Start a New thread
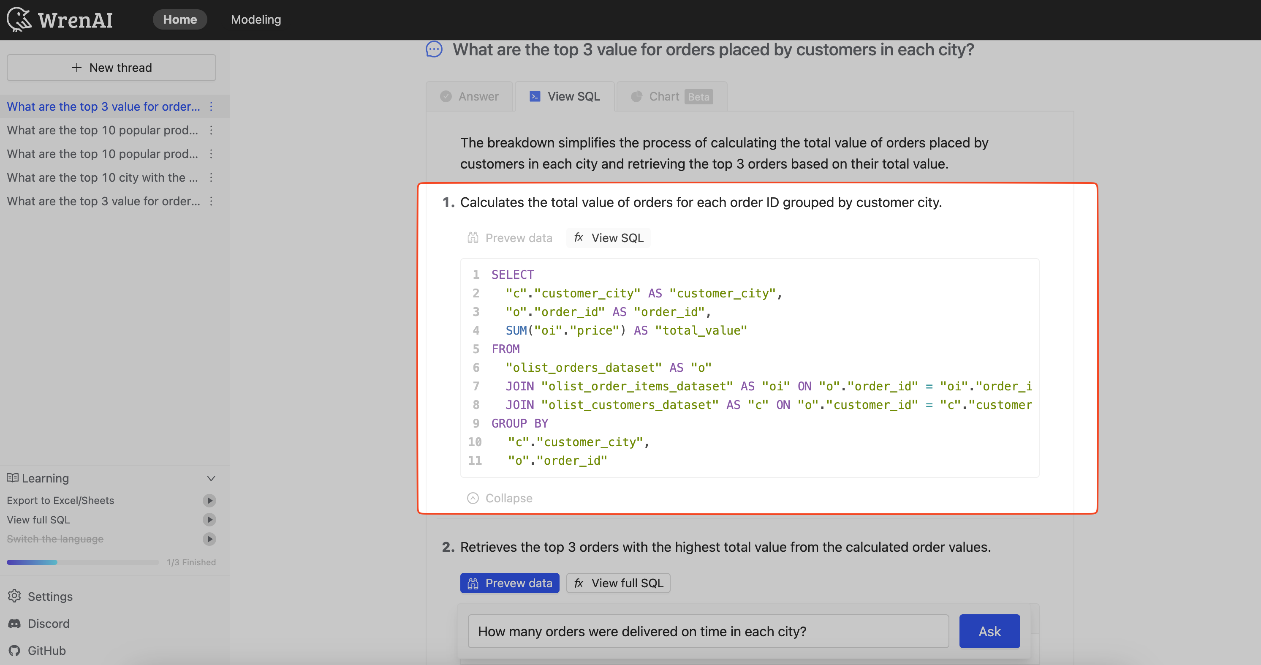The image size is (1261, 665). tap(111, 68)
